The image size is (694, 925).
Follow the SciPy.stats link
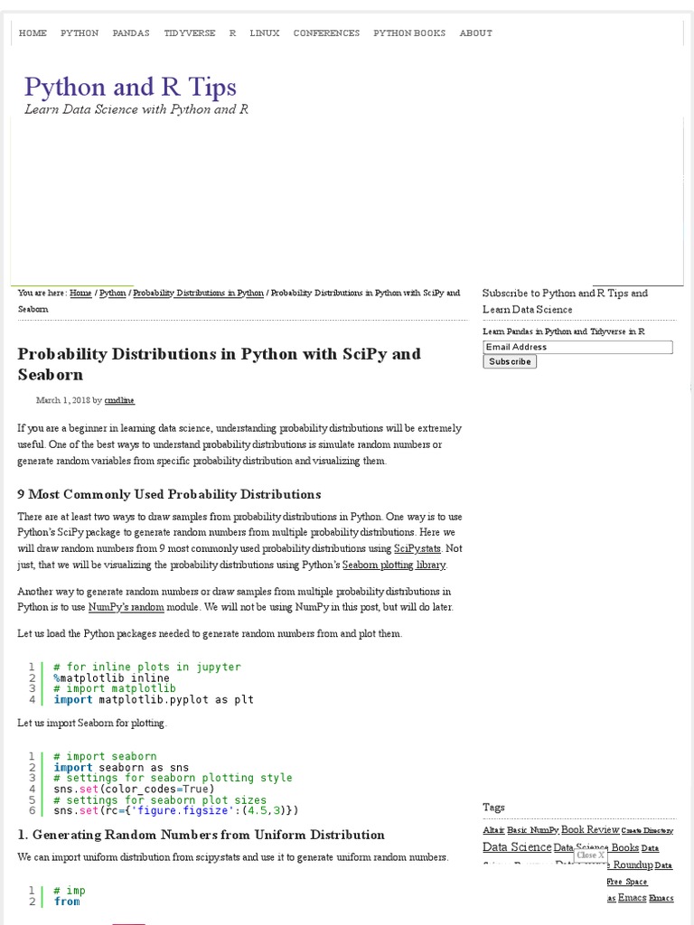pyautogui.click(x=417, y=548)
